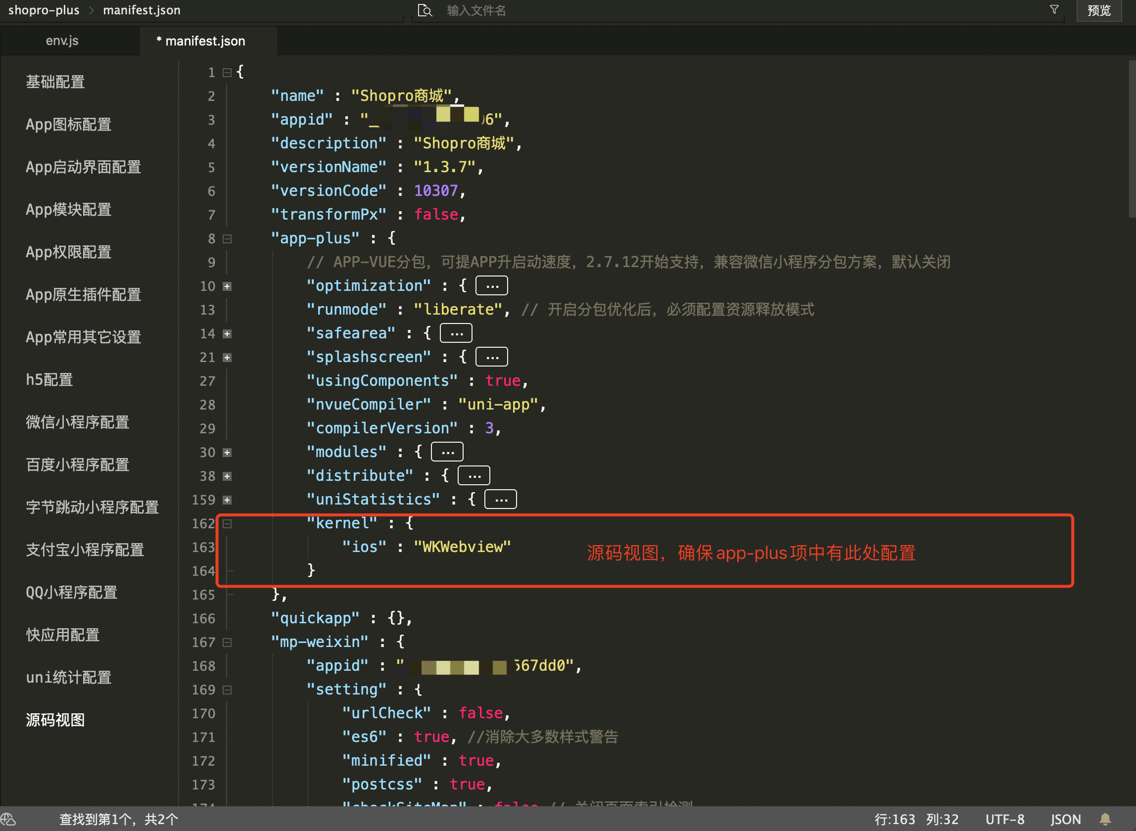The width and height of the screenshot is (1136, 831).
Task: Click the folded ellipsis box after distribute
Action: 474,475
